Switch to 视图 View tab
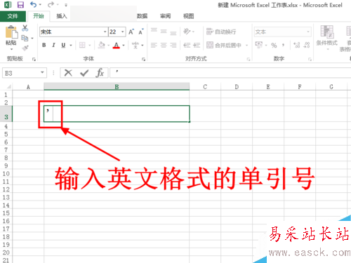This screenshot has height=263, width=351. click(x=189, y=16)
